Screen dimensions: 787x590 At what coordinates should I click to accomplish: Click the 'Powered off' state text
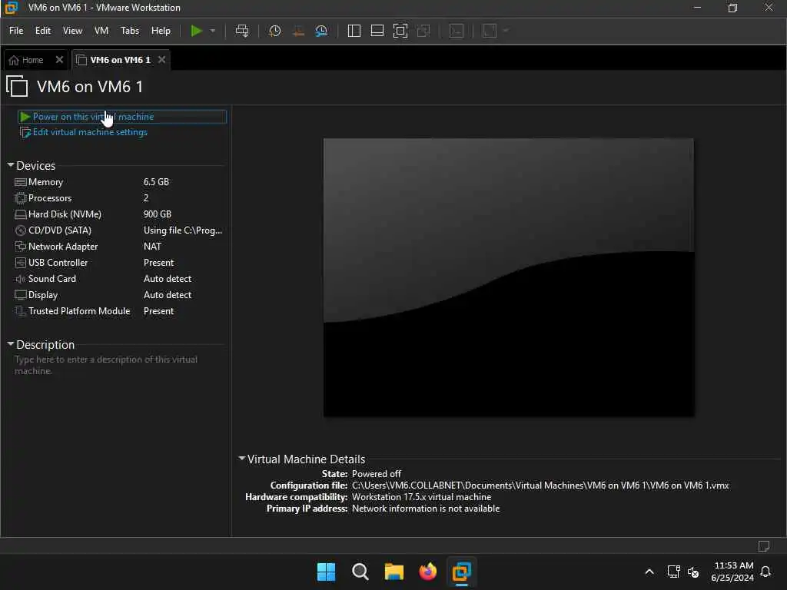[377, 473]
